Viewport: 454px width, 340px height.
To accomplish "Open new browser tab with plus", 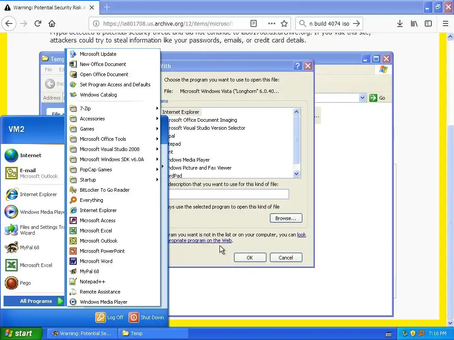I will pos(107,7).
